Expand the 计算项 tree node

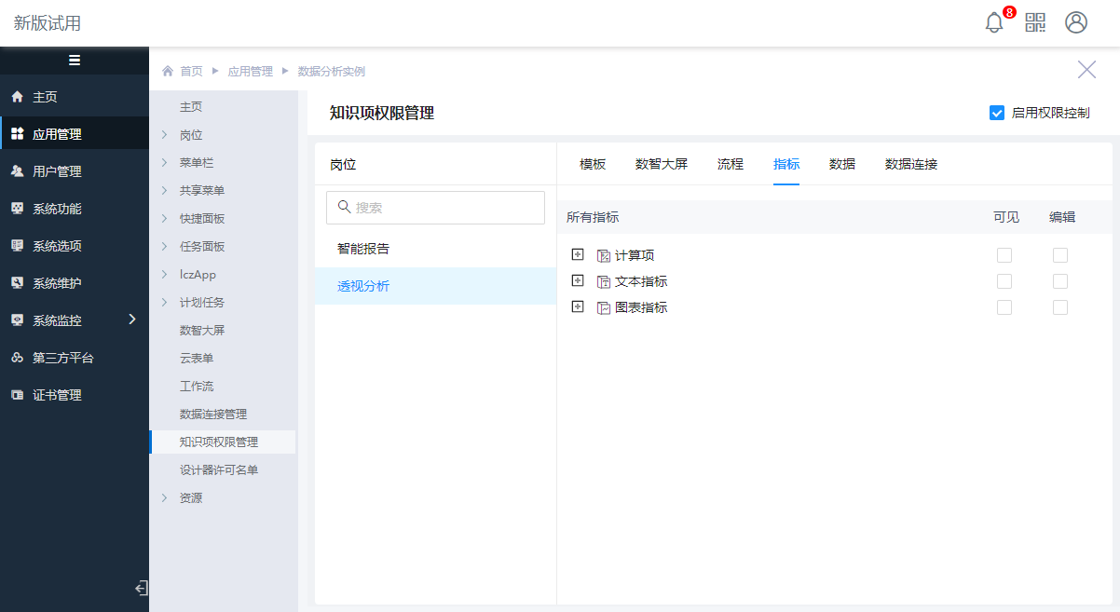(x=578, y=254)
